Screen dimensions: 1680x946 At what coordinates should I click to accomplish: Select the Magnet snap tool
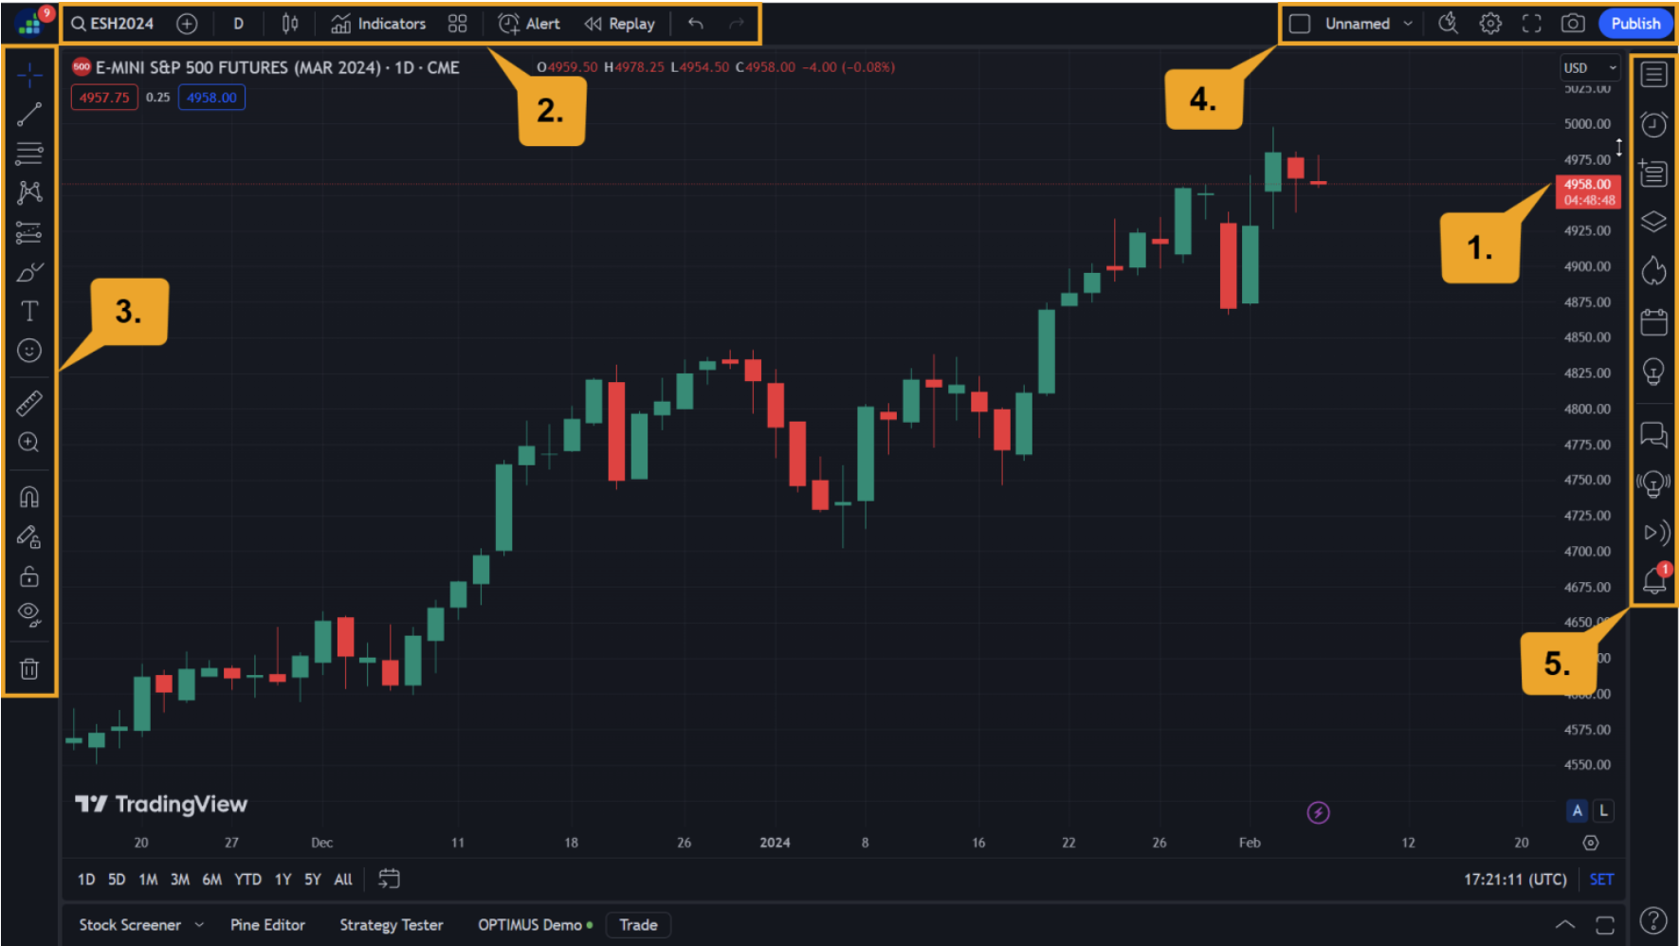(x=28, y=496)
